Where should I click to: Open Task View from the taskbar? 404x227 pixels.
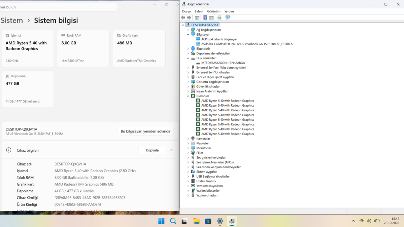184,221
